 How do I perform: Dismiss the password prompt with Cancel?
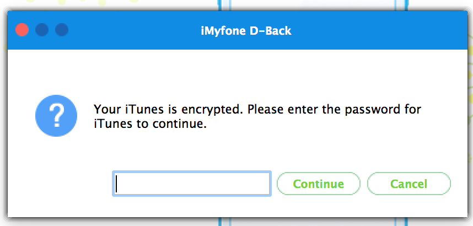[x=409, y=184]
